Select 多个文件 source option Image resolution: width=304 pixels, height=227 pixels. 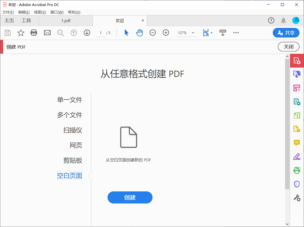point(70,115)
